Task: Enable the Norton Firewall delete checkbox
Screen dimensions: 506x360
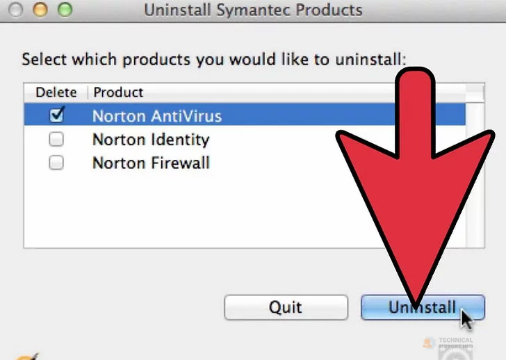Action: (x=56, y=163)
